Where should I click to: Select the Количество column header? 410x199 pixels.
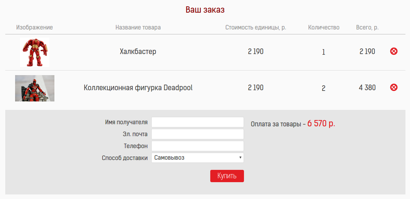[x=324, y=27]
